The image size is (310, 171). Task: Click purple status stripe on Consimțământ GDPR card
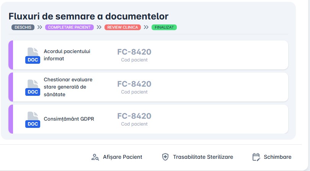point(11,119)
